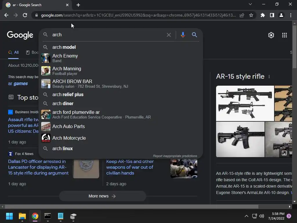Select suggestion 'Arch Auto Parts'
This screenshot has width=297, height=223.
tap(121, 127)
